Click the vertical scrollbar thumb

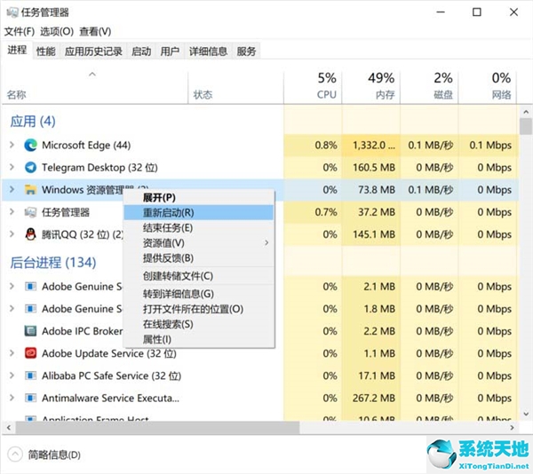coord(526,126)
